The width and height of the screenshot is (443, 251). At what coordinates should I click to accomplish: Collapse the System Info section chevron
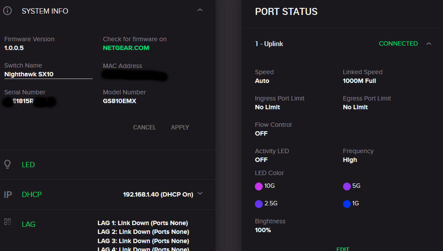(x=200, y=10)
